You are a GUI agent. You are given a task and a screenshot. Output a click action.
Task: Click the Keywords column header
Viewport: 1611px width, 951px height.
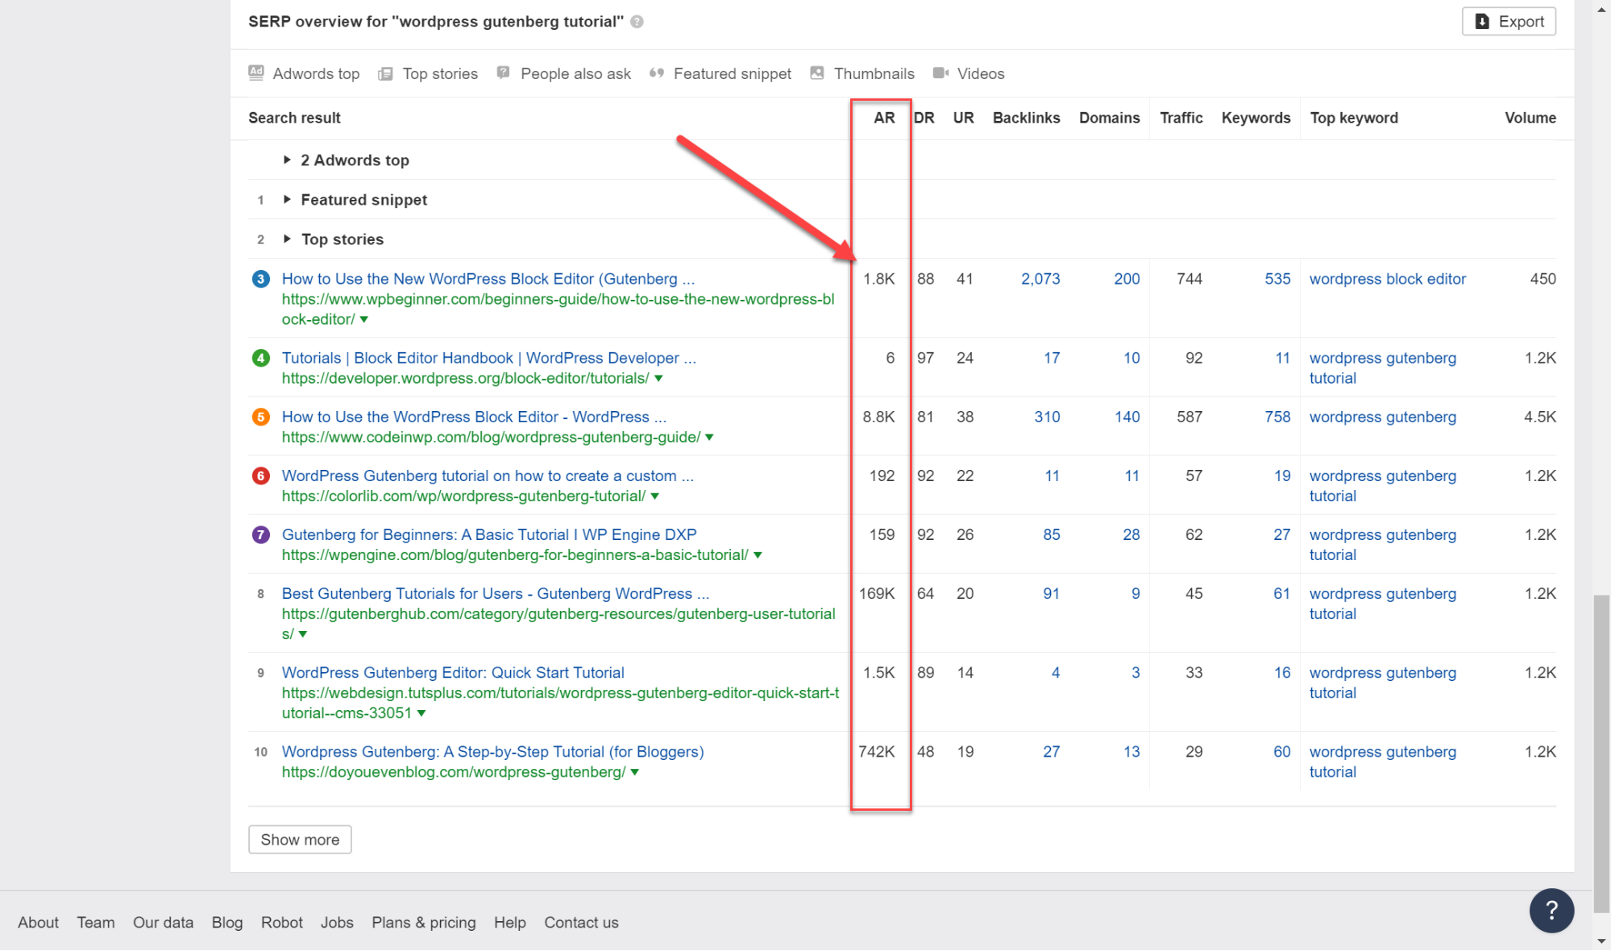pyautogui.click(x=1256, y=118)
